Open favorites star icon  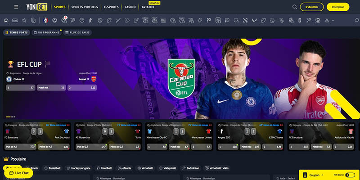[24, 20]
